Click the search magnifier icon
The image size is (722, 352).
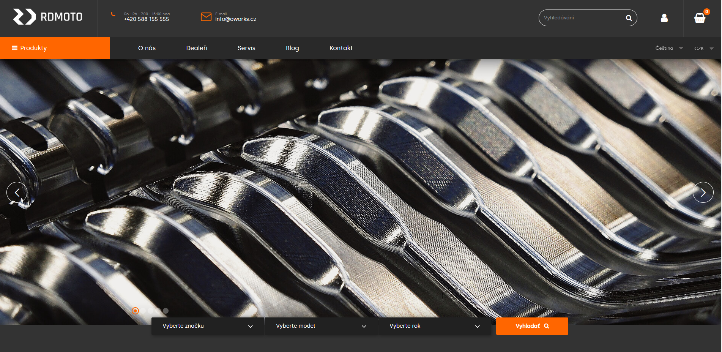629,18
